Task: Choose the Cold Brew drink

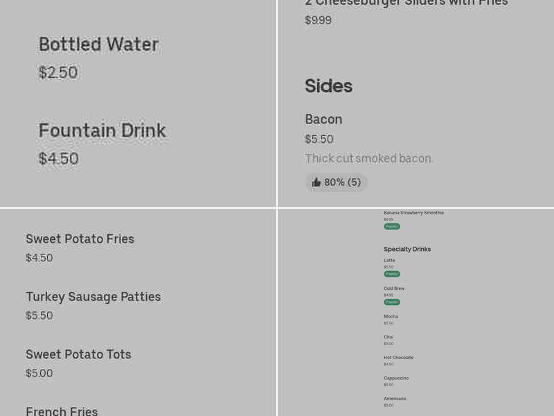Action: [x=394, y=288]
